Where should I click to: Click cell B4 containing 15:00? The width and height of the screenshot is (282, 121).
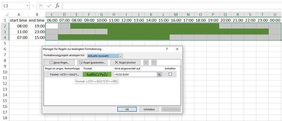point(37,38)
